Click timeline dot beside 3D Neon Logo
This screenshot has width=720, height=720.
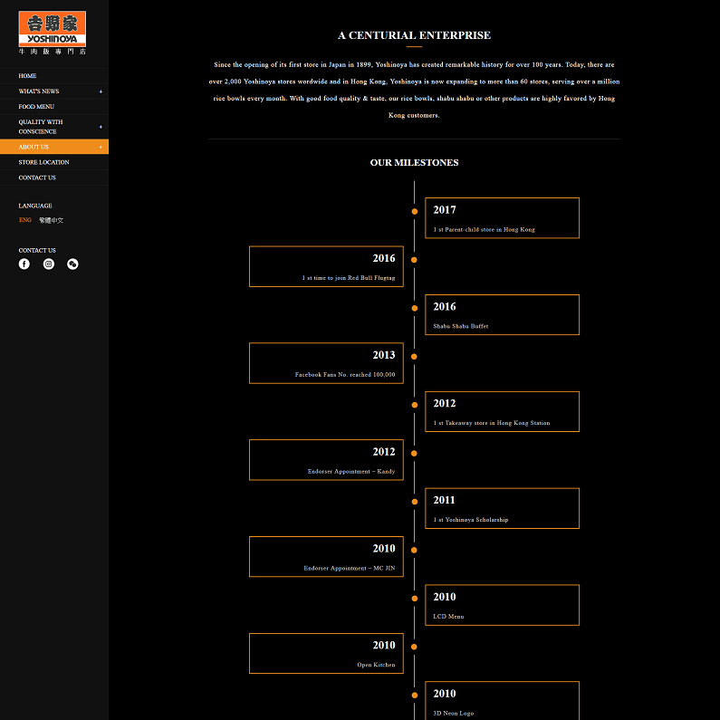414,696
